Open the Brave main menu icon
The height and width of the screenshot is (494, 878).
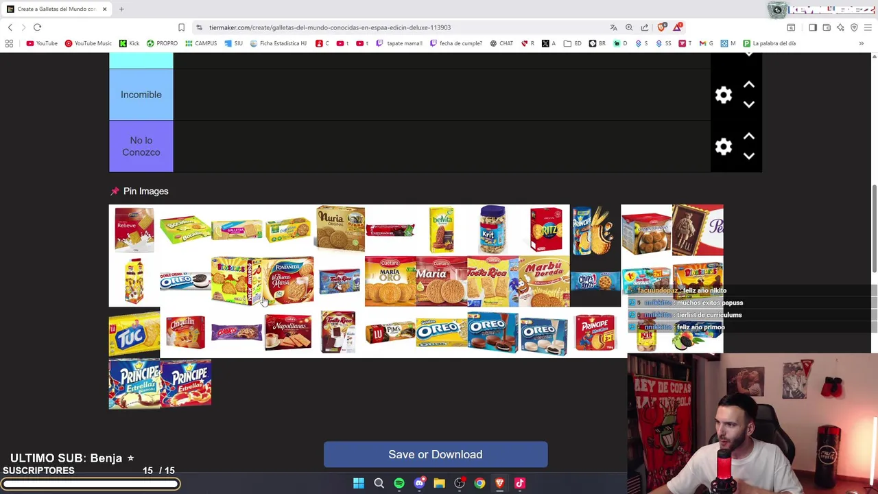[x=868, y=27]
